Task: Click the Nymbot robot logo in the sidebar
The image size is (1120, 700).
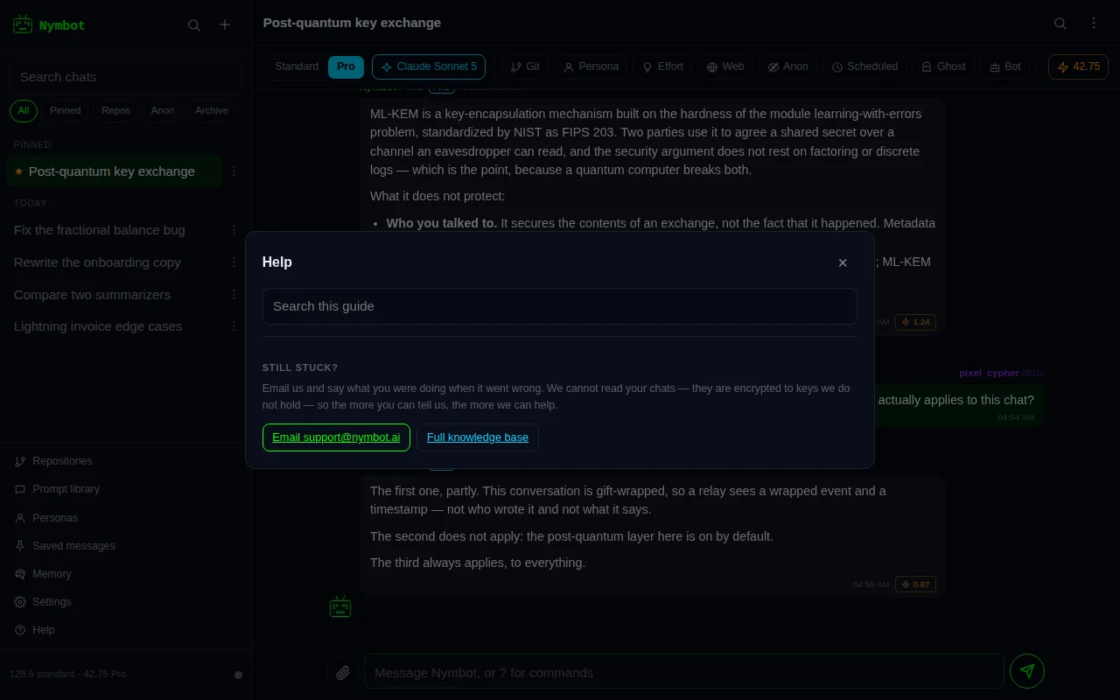Action: pyautogui.click(x=23, y=24)
